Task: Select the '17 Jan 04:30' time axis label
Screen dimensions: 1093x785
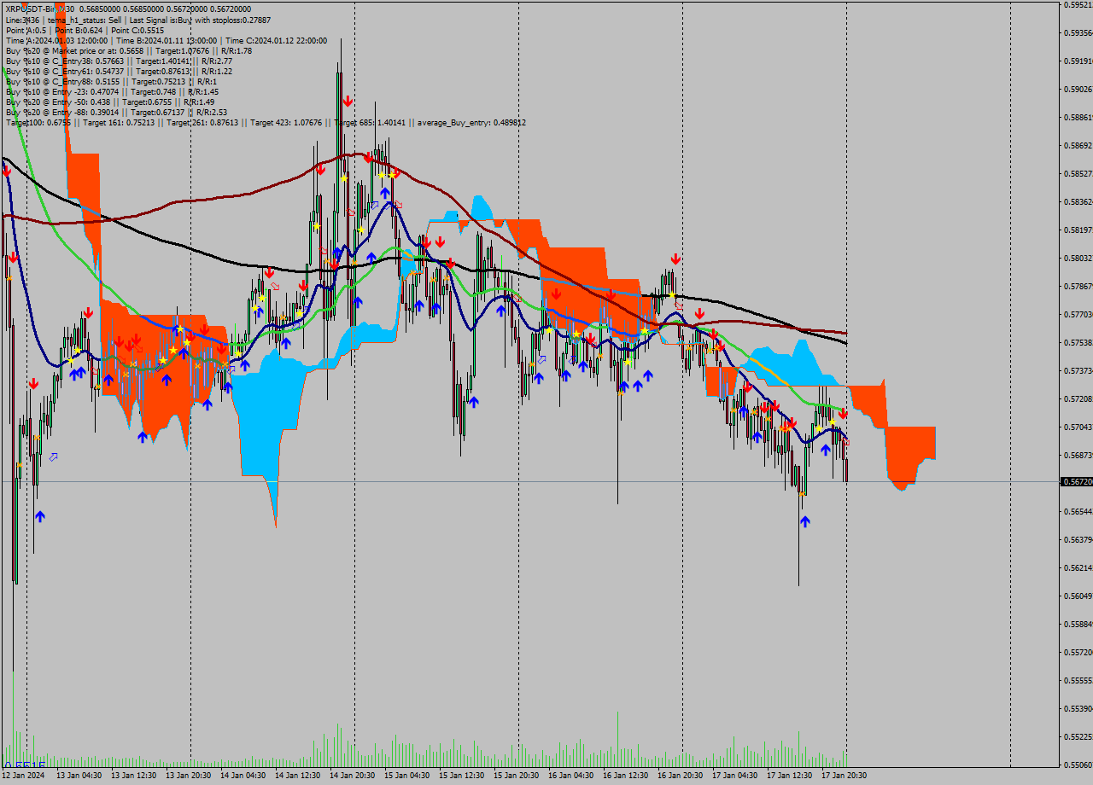Action: tap(734, 776)
